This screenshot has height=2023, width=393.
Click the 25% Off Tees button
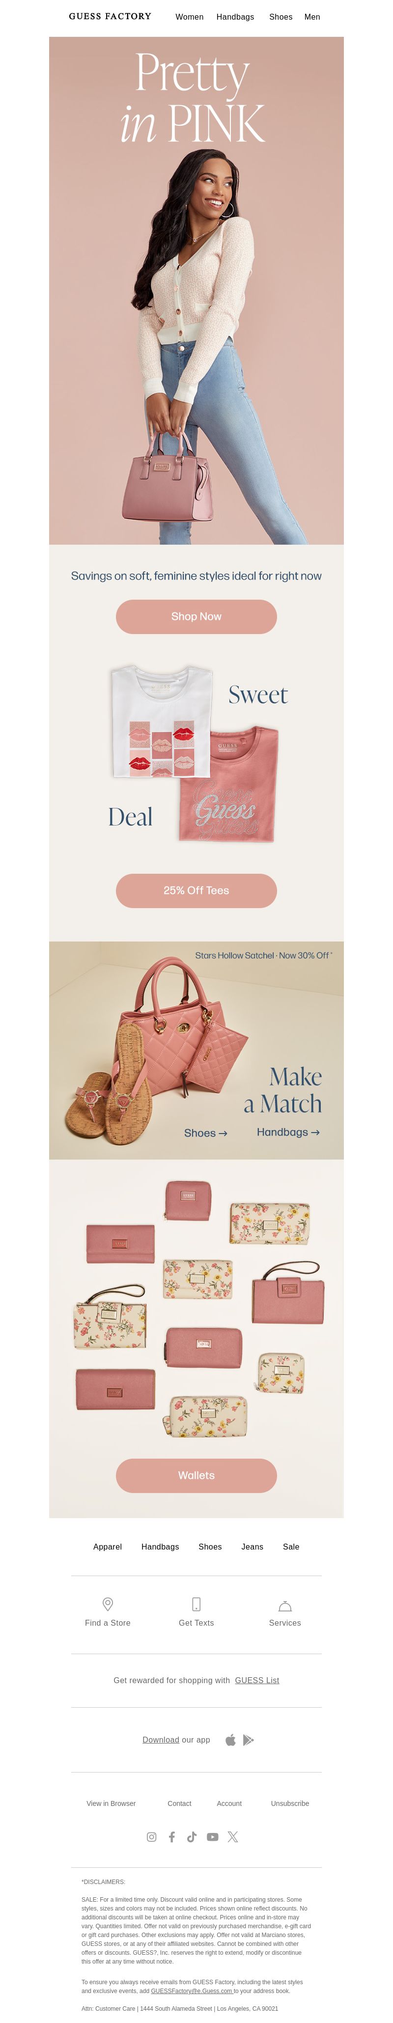click(x=196, y=890)
